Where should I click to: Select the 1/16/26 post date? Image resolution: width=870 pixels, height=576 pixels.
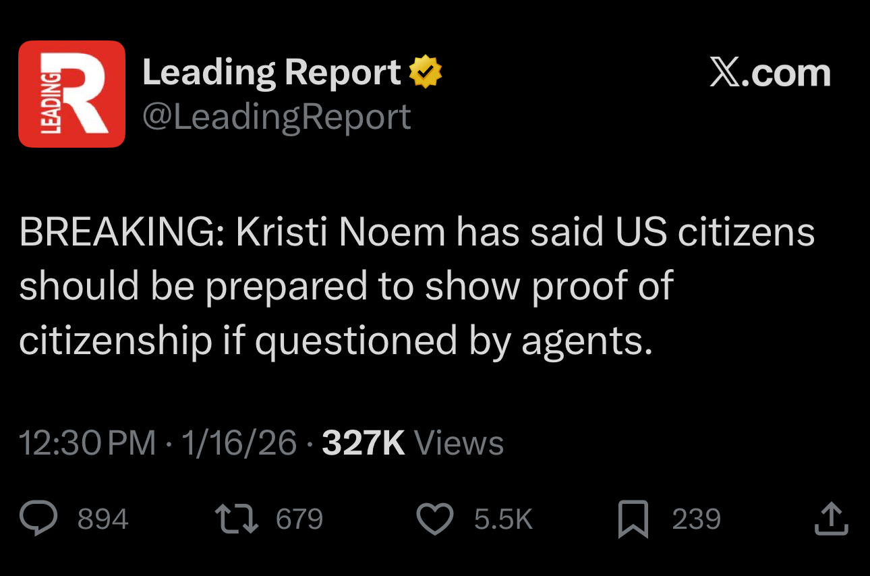click(x=239, y=443)
